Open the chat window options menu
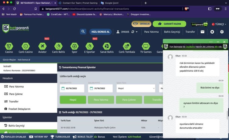Screen dimensions: 229x140 (211, 42)
